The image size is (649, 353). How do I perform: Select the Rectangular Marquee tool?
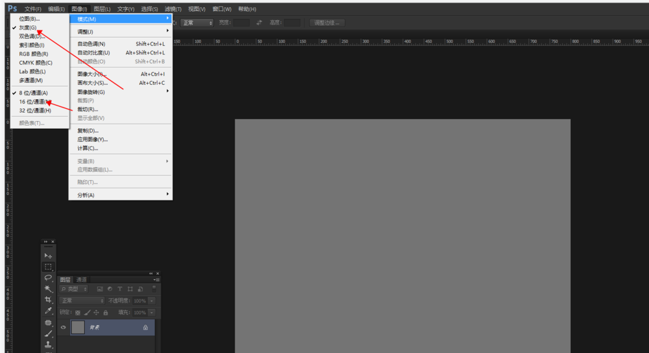click(48, 267)
